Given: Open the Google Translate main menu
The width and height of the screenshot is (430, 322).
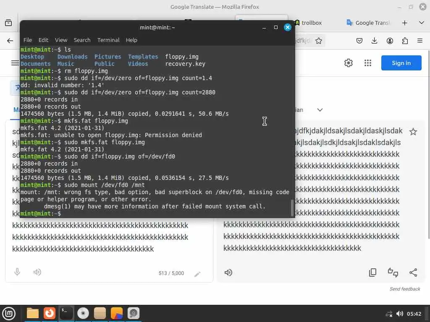Looking at the screenshot, I should (15, 63).
